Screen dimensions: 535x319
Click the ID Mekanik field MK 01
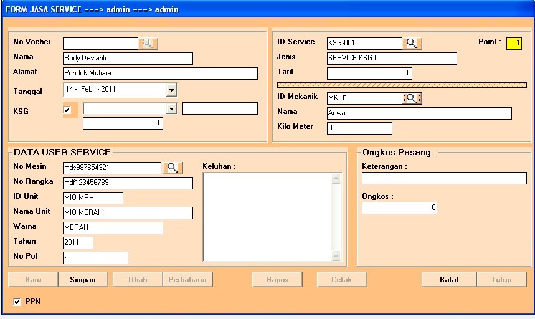tap(365, 98)
